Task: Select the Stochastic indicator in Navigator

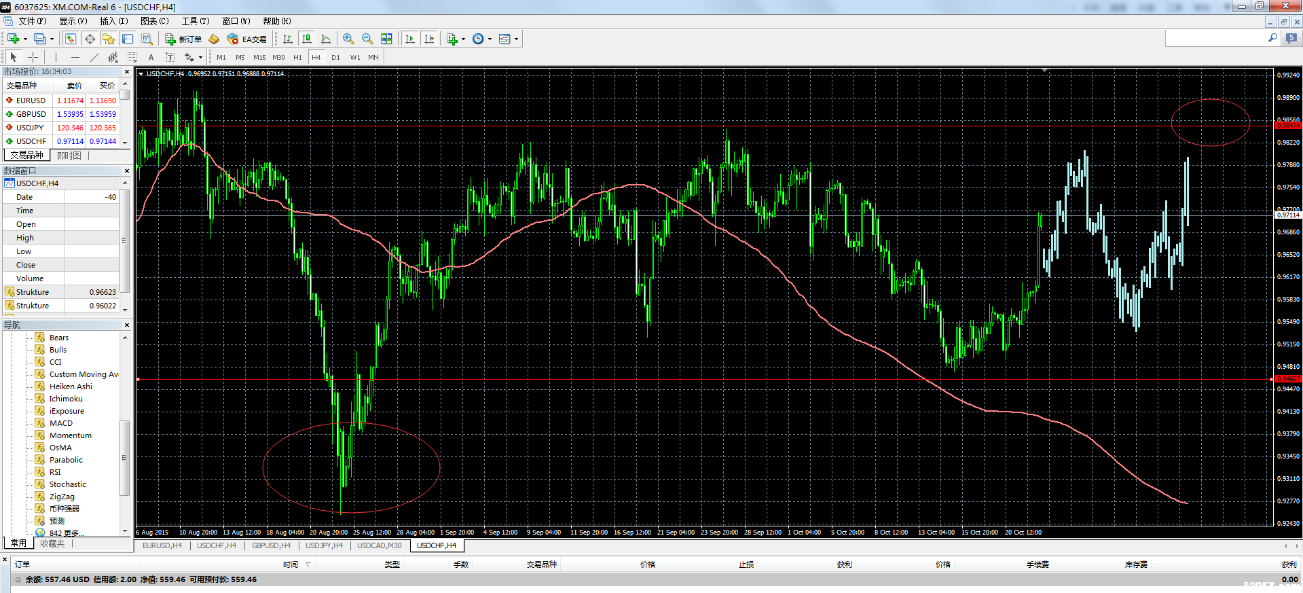Action: [67, 484]
